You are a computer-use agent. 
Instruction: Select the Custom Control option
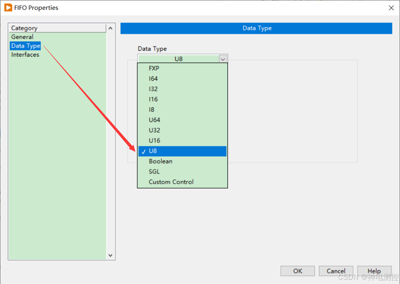(182, 182)
